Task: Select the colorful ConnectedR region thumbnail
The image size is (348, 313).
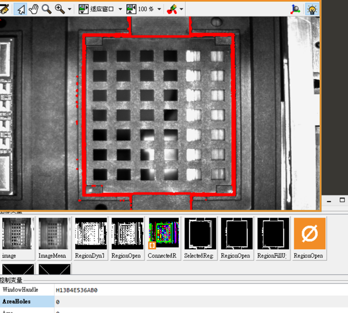Action: click(x=162, y=234)
